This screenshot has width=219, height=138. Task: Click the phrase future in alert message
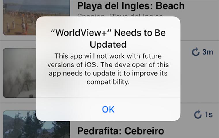click(152, 56)
